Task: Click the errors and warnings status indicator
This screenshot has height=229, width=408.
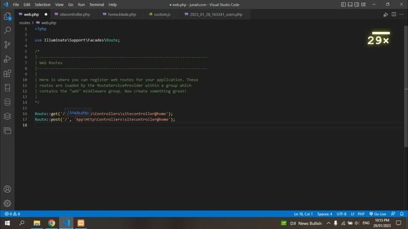Action: tap(12, 214)
